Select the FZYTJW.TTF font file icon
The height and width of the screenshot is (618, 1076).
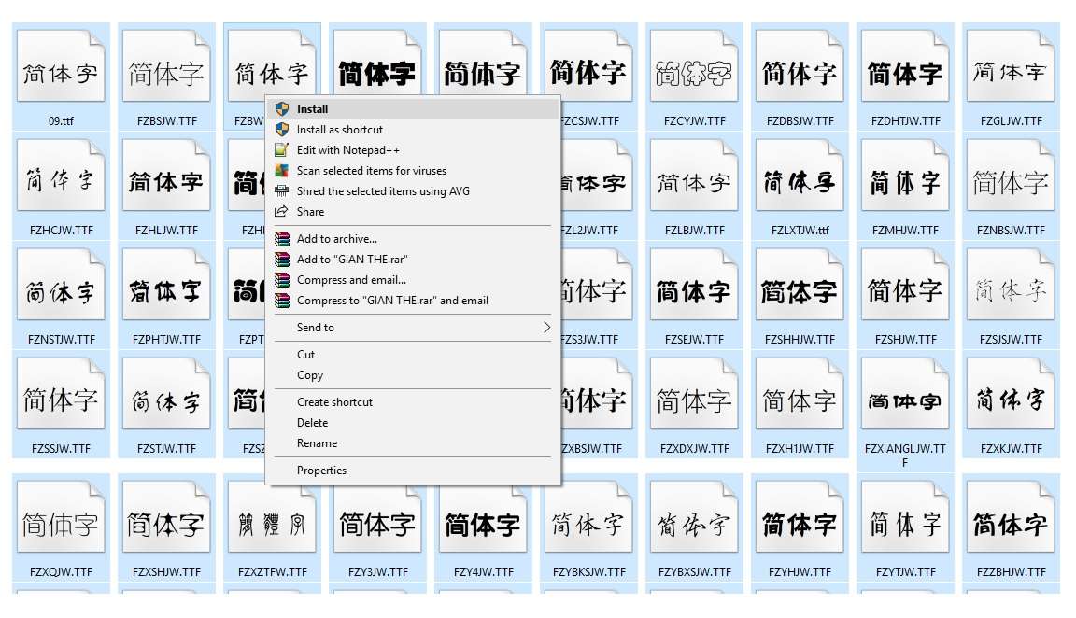coord(905,517)
